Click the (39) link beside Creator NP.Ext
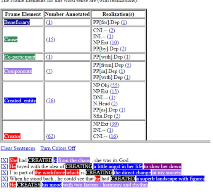The image size is (213, 192). point(114,124)
